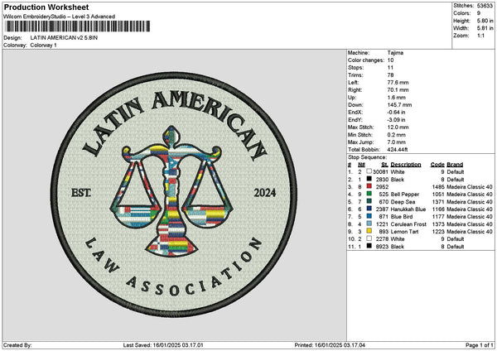Viewport: 497px width, 351px height.
Task: Click the Production Worksheet title
Action: coord(46,7)
